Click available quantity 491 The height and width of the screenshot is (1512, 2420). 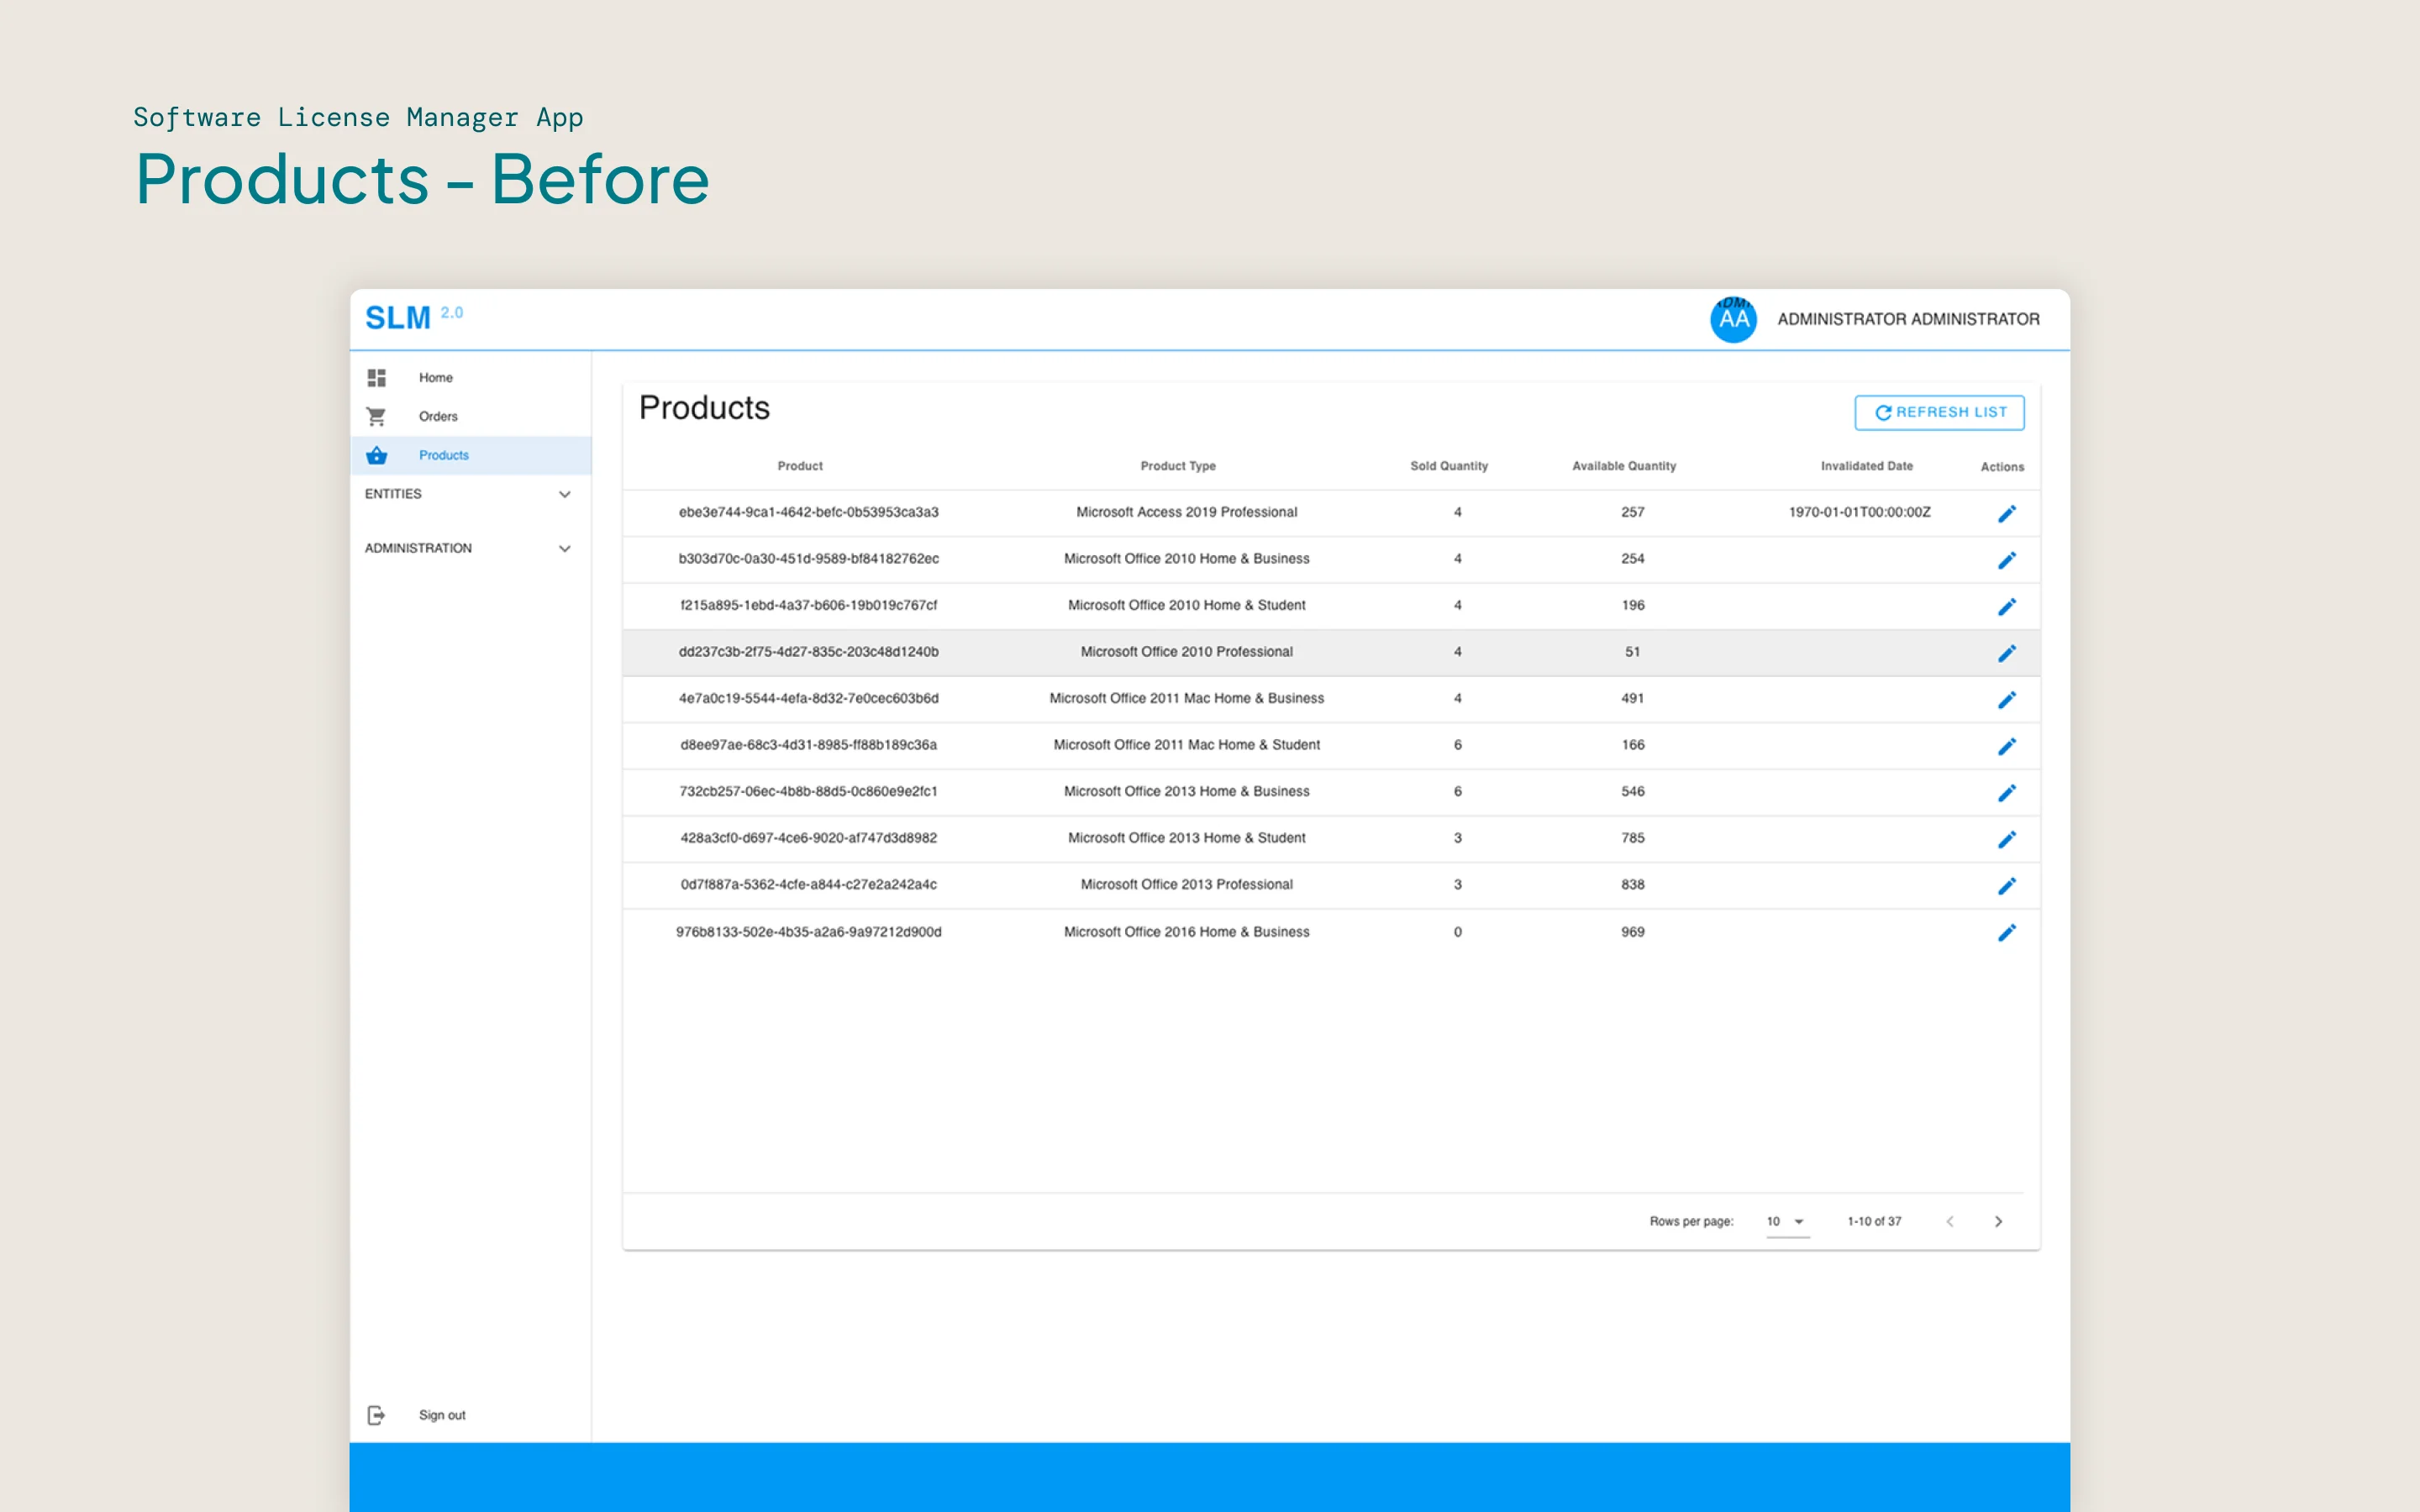point(1632,698)
